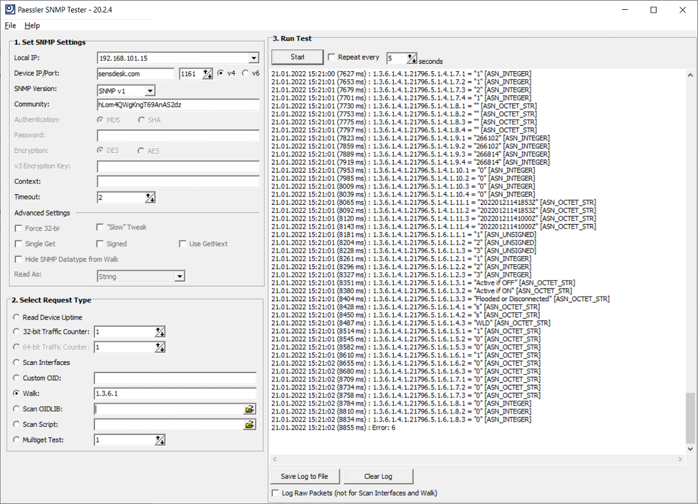Viewport: 698px width, 504px height.
Task: Open folder icon beside Scan Script field
Action: click(250, 424)
